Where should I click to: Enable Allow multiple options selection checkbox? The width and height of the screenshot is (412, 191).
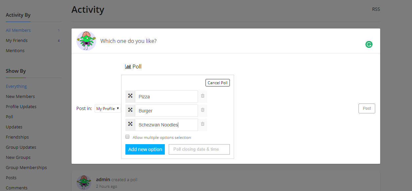tap(127, 137)
